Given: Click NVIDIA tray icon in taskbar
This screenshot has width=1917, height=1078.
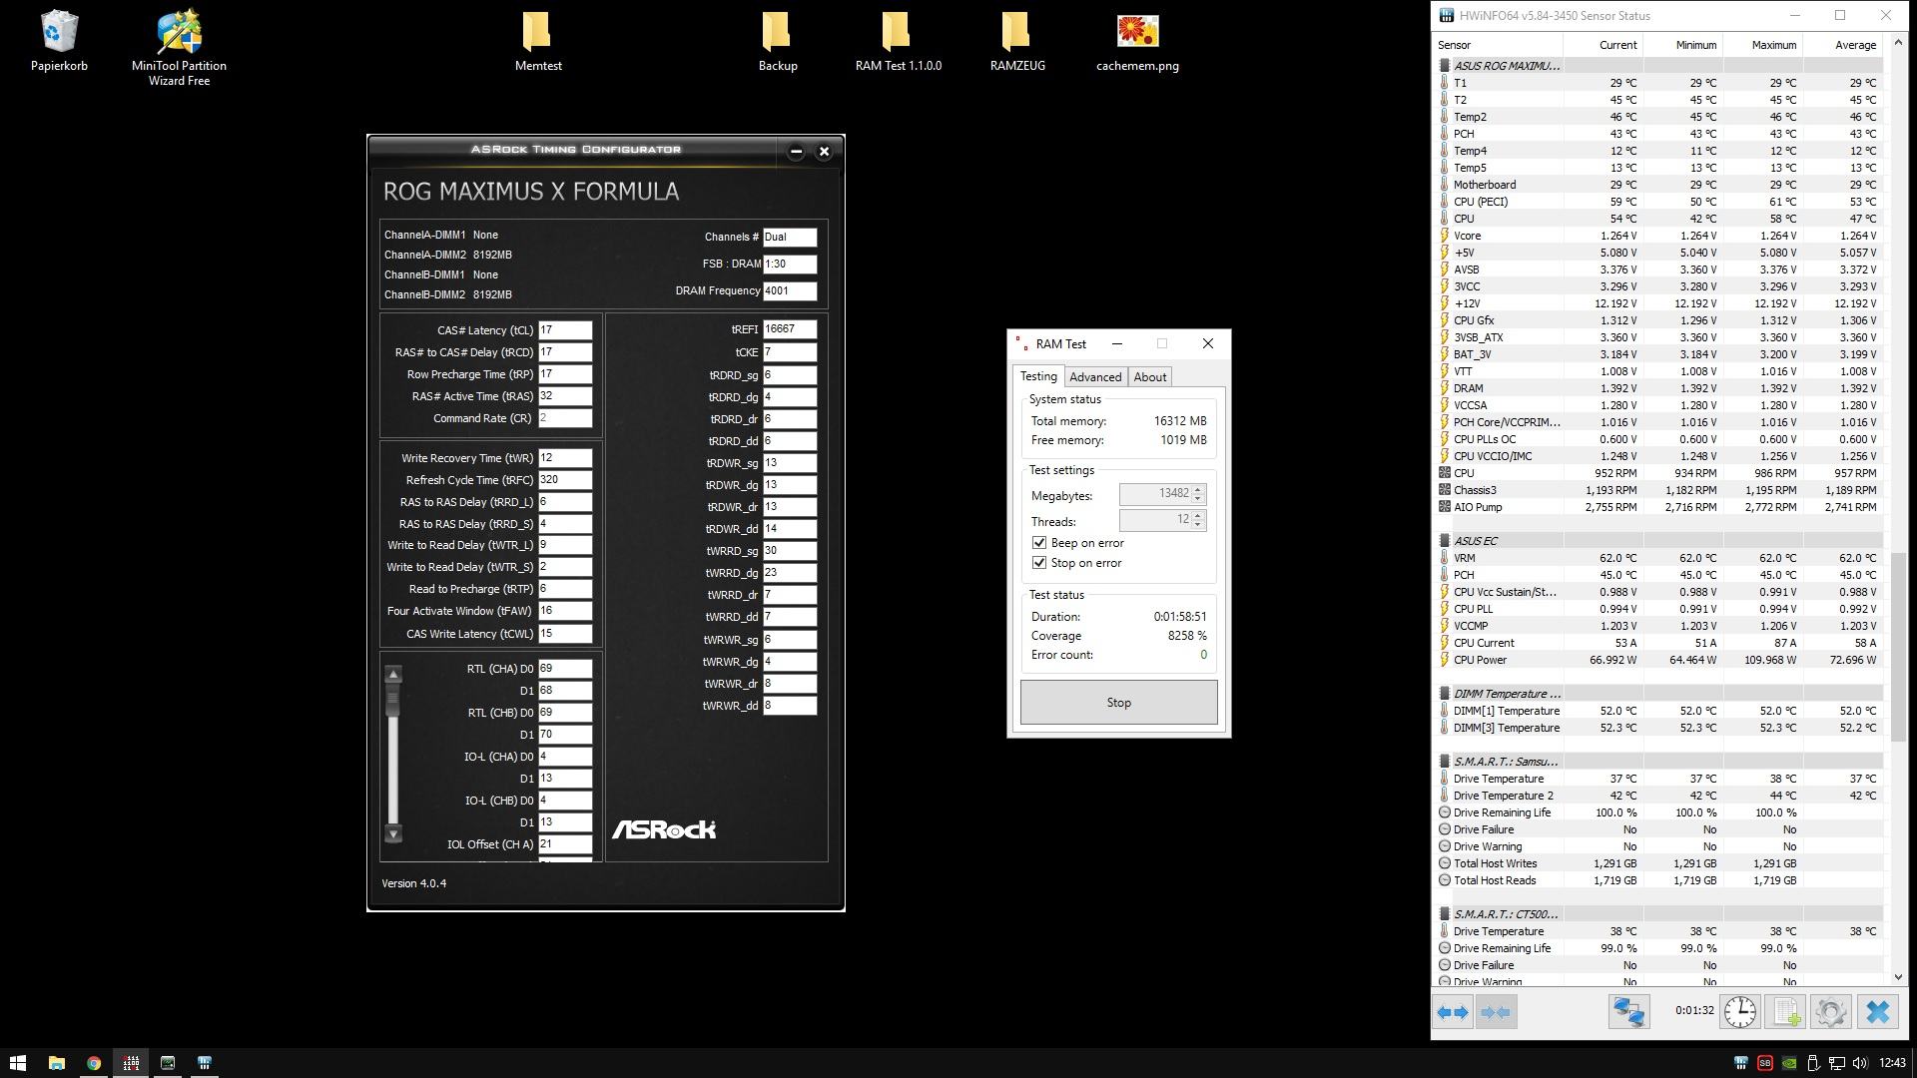Looking at the screenshot, I should [1789, 1063].
